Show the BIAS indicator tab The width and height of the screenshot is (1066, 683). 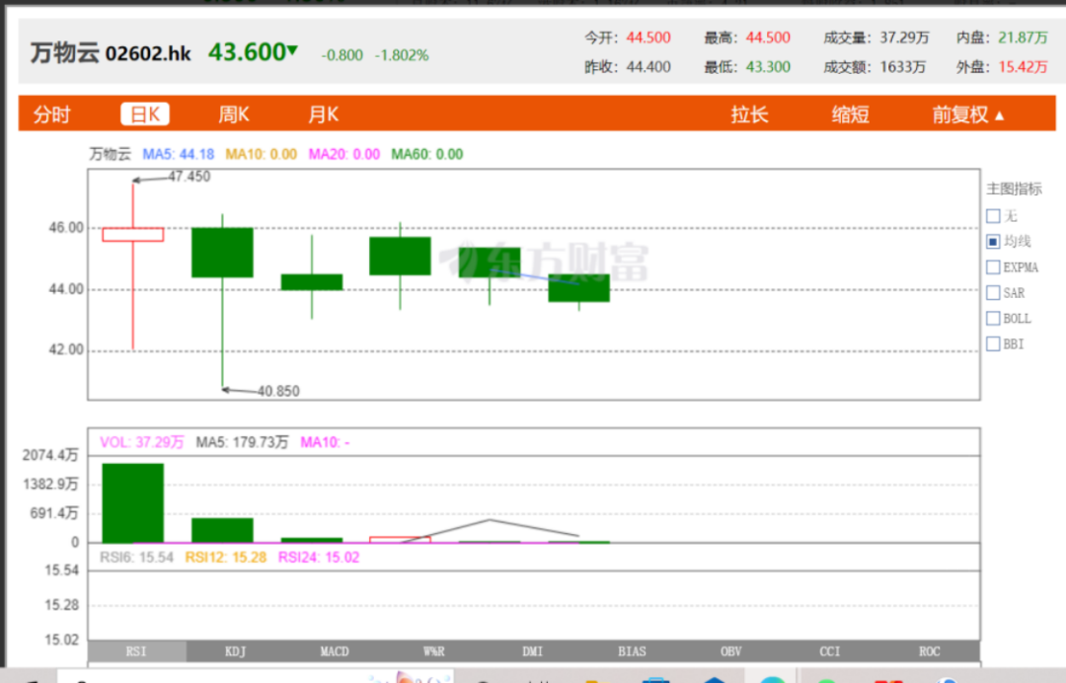632,651
